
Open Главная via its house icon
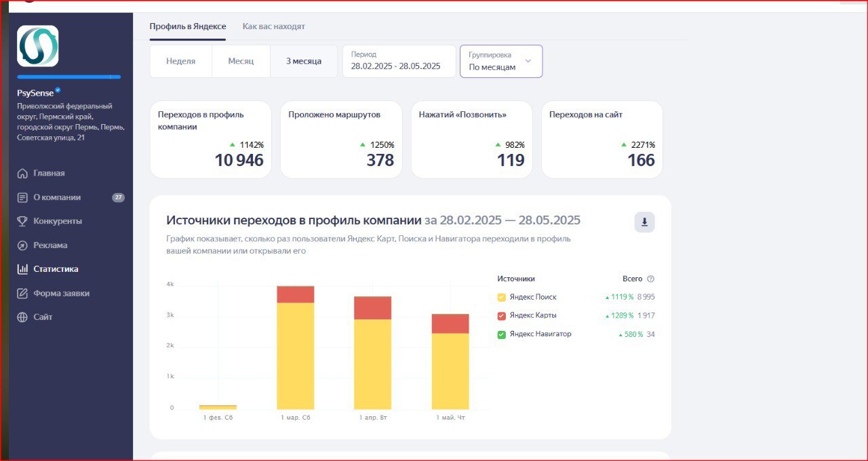(x=22, y=173)
